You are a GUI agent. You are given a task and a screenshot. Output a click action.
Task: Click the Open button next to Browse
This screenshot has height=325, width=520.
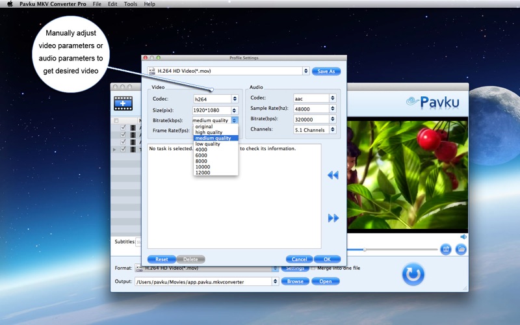point(326,281)
